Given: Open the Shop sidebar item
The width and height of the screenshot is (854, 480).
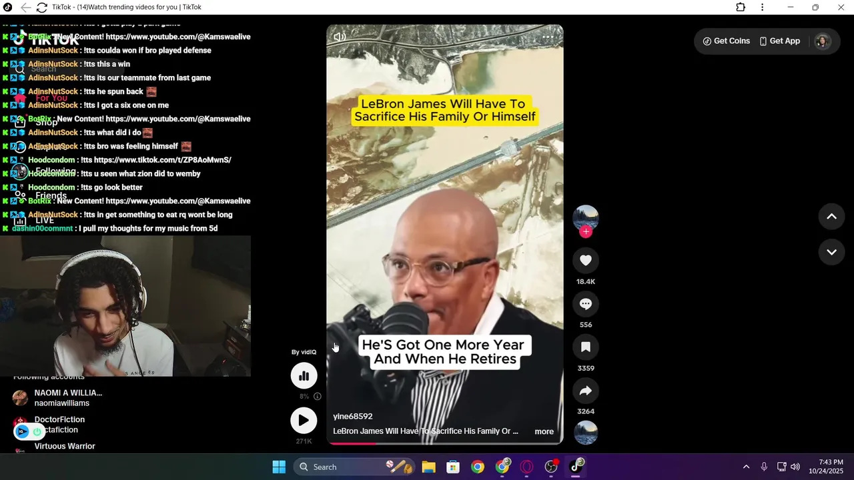Looking at the screenshot, I should coord(37,123).
